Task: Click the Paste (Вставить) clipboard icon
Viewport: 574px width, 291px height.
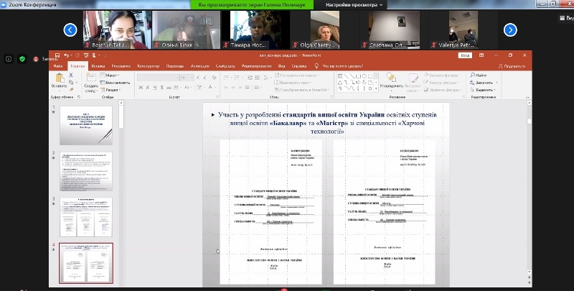Action: 59,78
